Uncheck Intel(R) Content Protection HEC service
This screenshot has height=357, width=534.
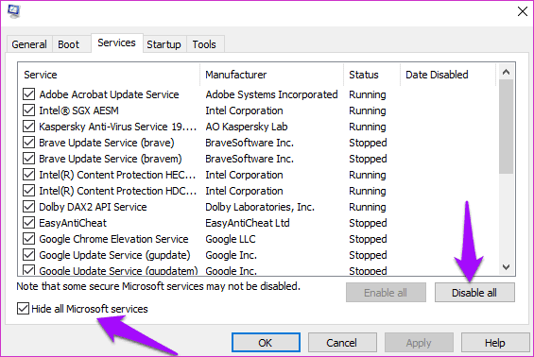point(29,175)
